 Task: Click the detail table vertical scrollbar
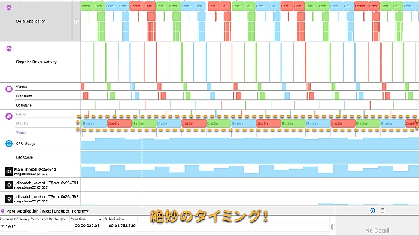tap(332, 227)
